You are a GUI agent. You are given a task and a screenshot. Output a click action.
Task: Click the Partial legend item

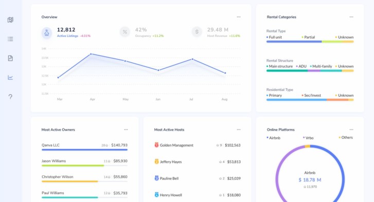(308, 37)
